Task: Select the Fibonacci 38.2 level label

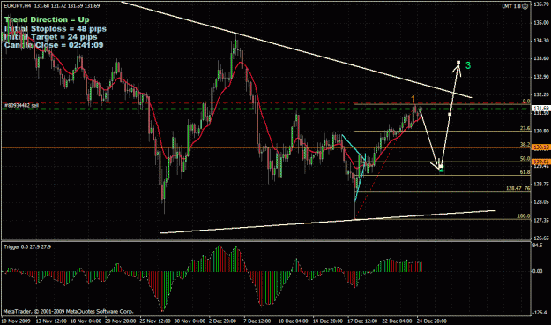Action: 525,145
